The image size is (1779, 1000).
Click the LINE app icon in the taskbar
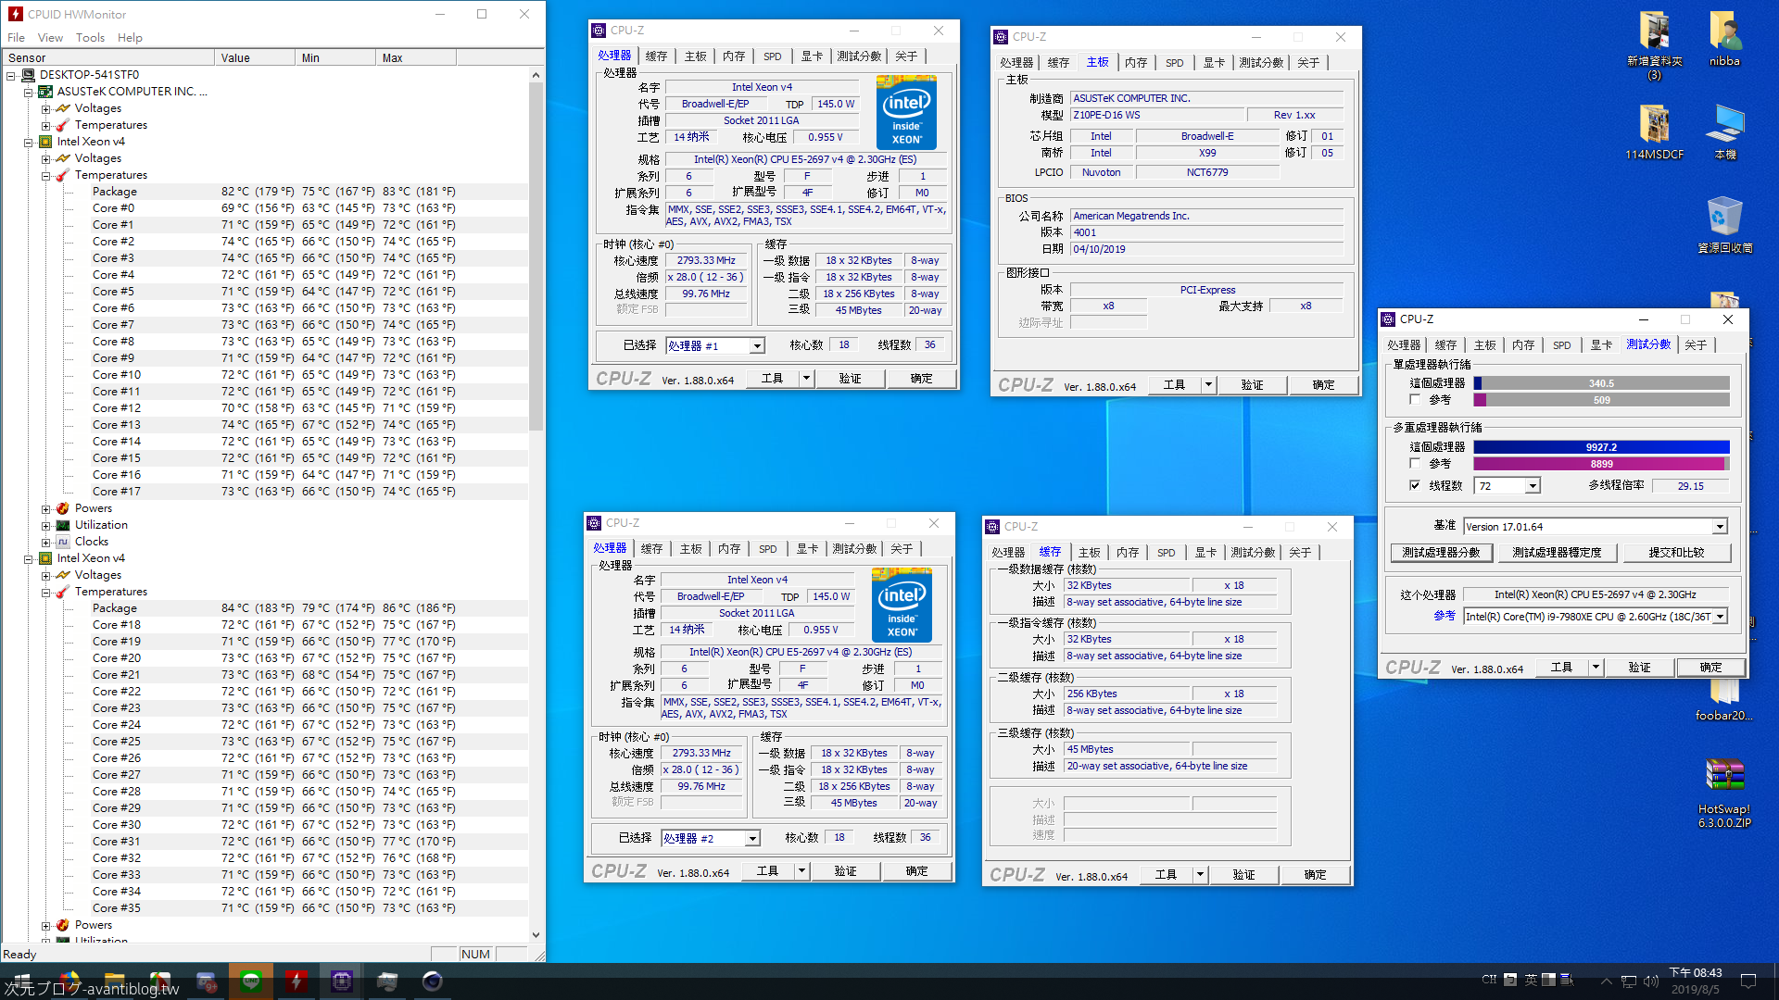click(251, 981)
